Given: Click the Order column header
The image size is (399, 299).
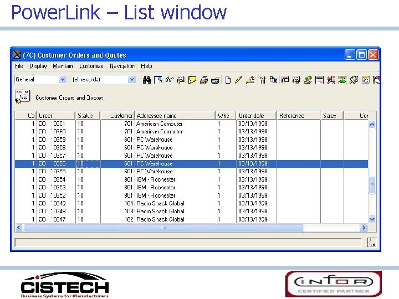Looking at the screenshot, I should 56,116.
